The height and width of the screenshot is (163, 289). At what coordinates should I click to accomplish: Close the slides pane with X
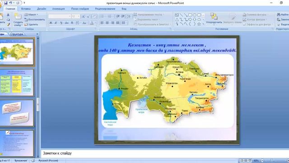(37, 34)
